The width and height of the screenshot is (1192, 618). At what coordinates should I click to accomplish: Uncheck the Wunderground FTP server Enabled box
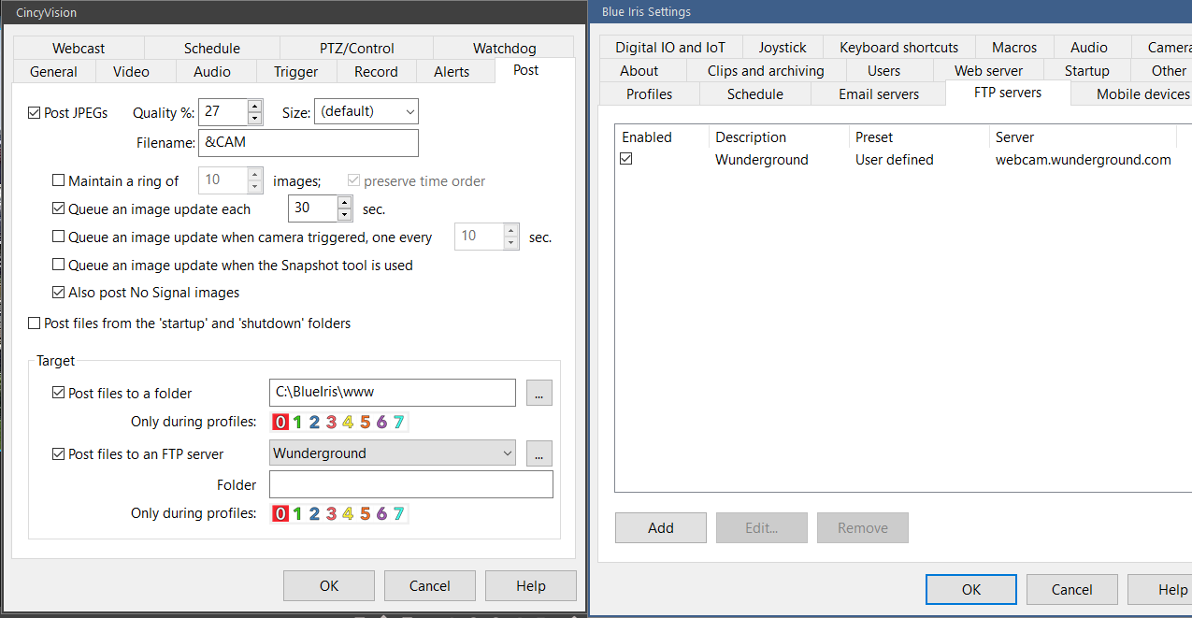tap(626, 160)
